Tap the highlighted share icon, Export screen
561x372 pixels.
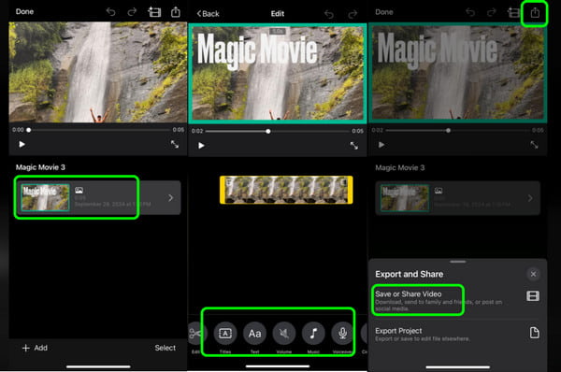click(535, 13)
